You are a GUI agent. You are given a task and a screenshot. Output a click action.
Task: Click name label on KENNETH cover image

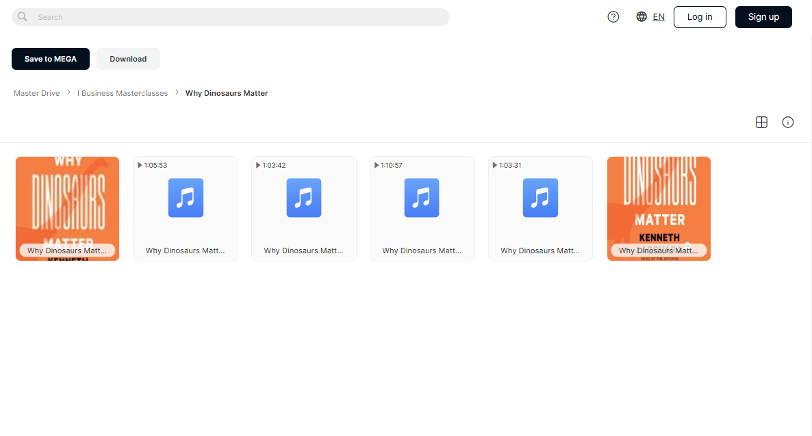click(x=659, y=251)
